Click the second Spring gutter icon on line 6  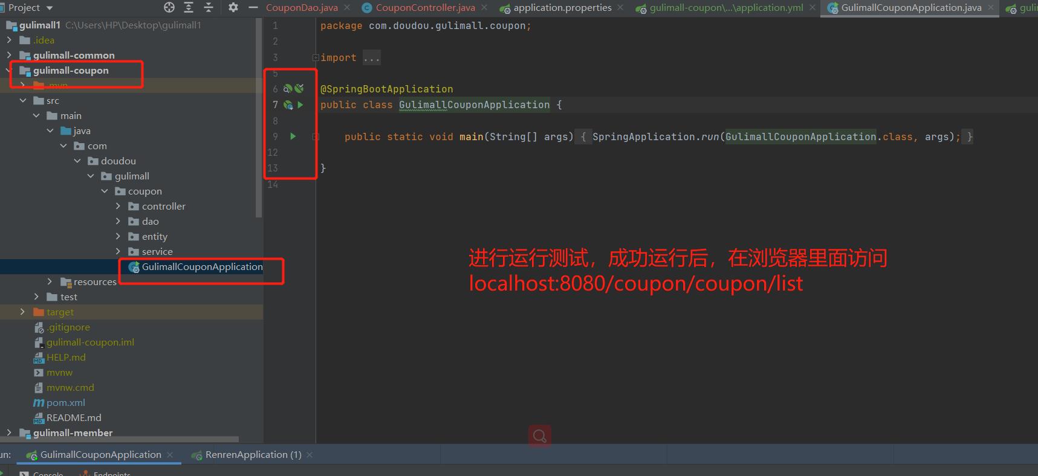pyautogui.click(x=299, y=89)
